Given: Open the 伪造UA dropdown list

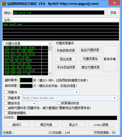Looking at the screenshot, I should coord(76,92).
